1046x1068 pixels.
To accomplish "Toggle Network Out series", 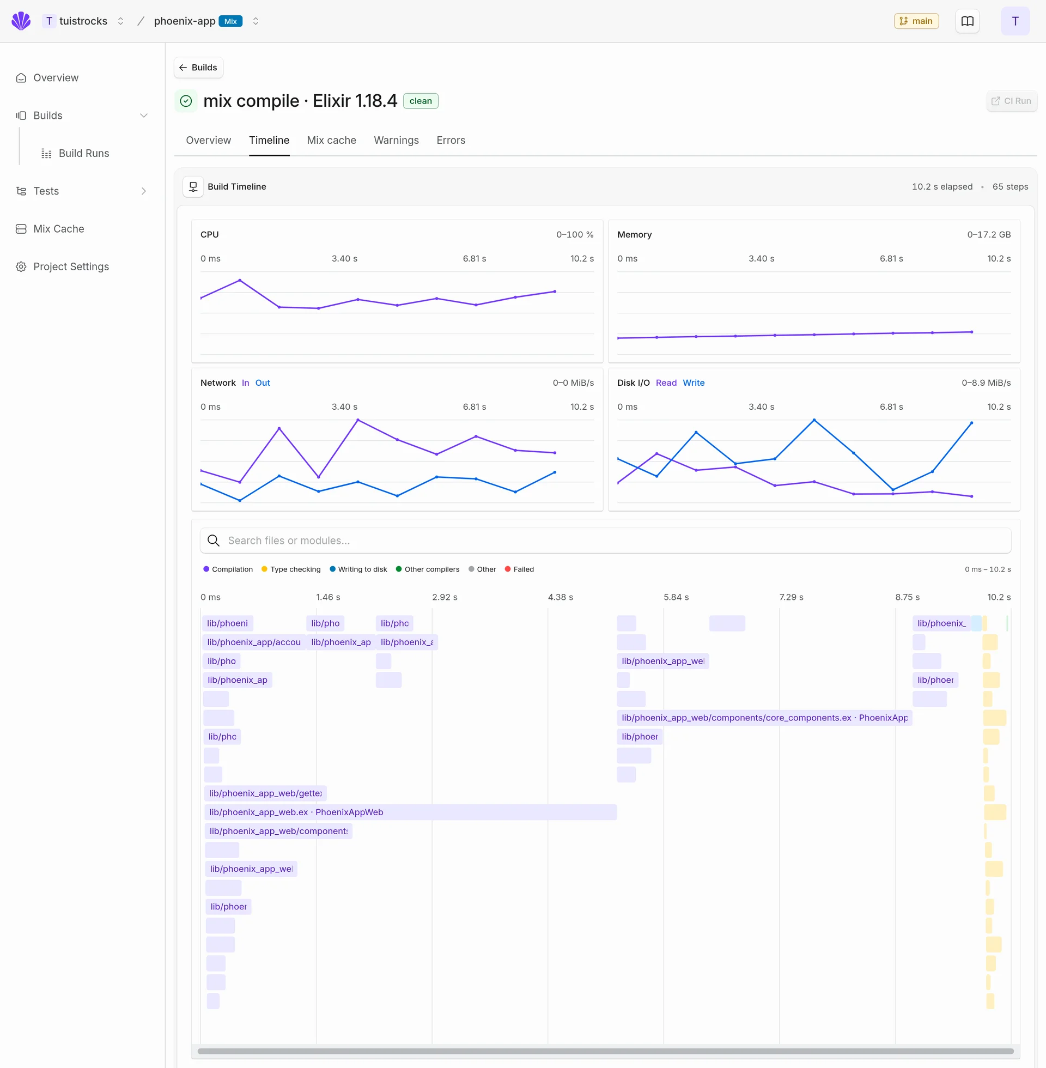I will 263,383.
